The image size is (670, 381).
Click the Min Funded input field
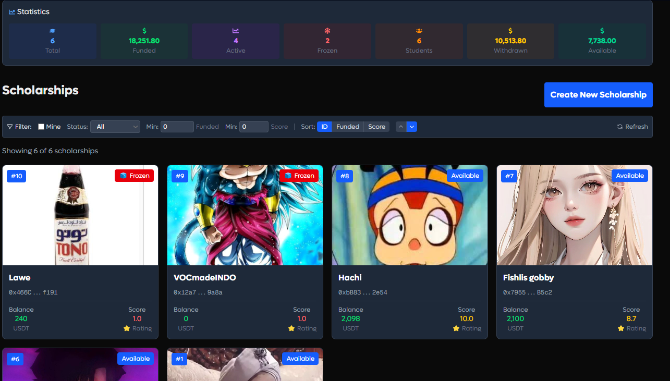click(x=177, y=127)
